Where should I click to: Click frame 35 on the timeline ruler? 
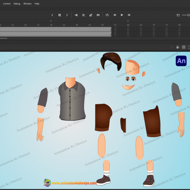tap(64, 25)
